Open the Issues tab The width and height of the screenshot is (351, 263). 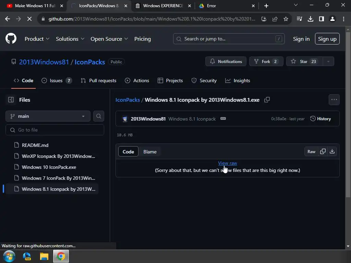point(57,80)
